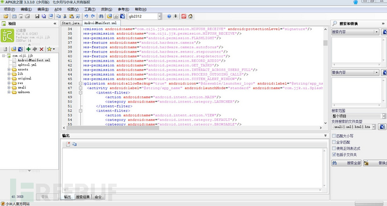Toggle the 使用正则表达式 checkbox
This screenshot has width=387, height=206.
coord(334,148)
